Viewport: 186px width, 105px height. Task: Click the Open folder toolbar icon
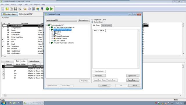[7, 9]
